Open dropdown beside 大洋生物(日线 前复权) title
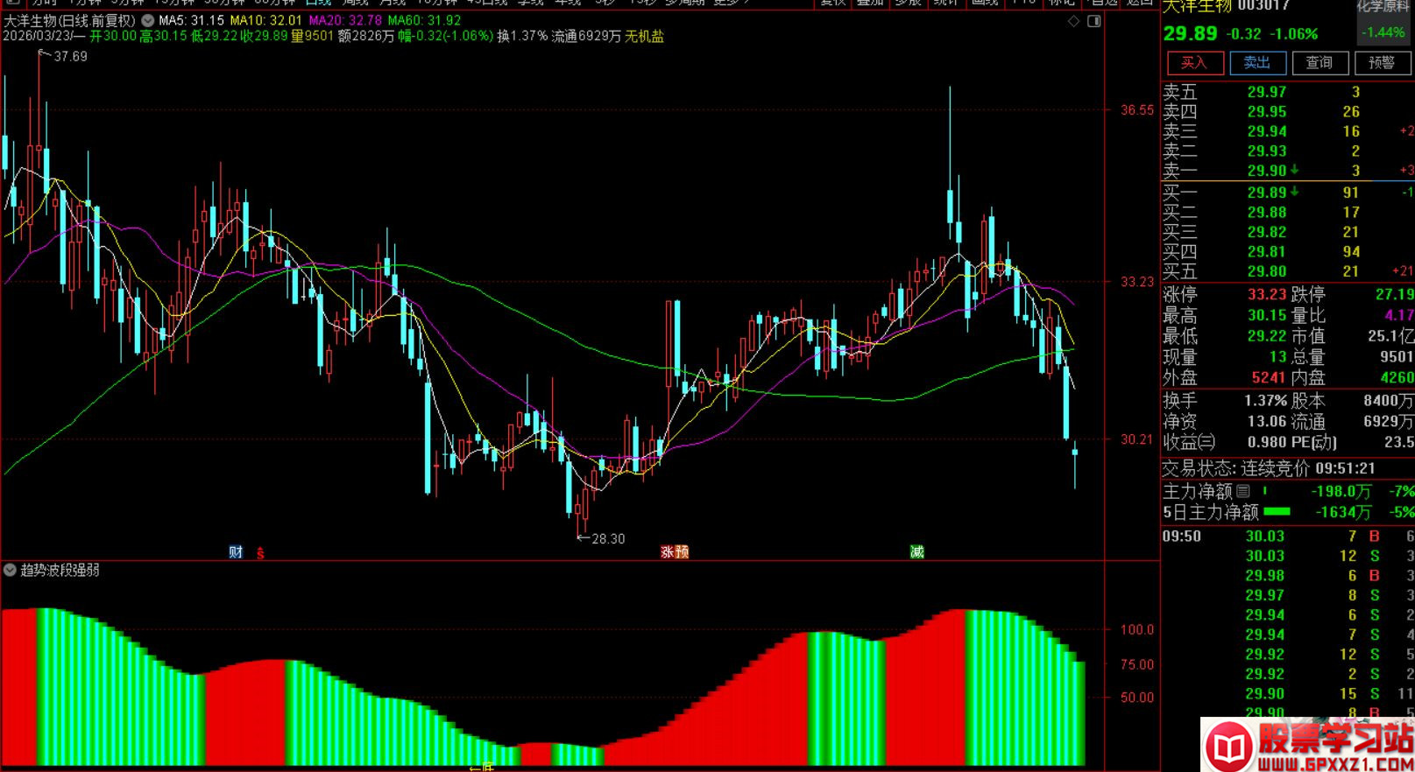1415x772 pixels. 147,20
